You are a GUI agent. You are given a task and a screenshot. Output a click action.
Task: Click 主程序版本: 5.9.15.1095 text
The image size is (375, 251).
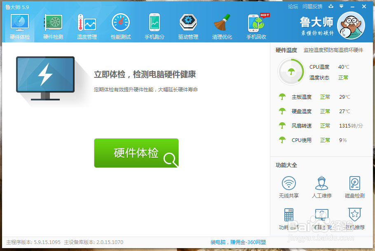(33, 242)
